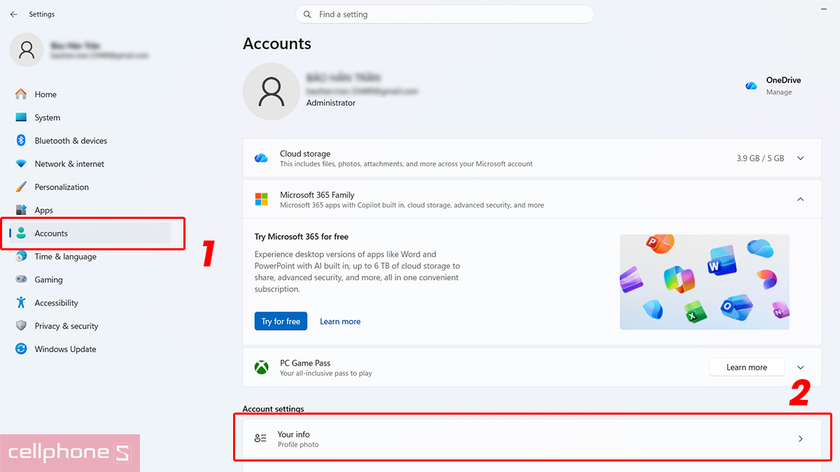Image resolution: width=840 pixels, height=472 pixels.
Task: Click the Microsoft 365 apps promo image
Action: (704, 282)
